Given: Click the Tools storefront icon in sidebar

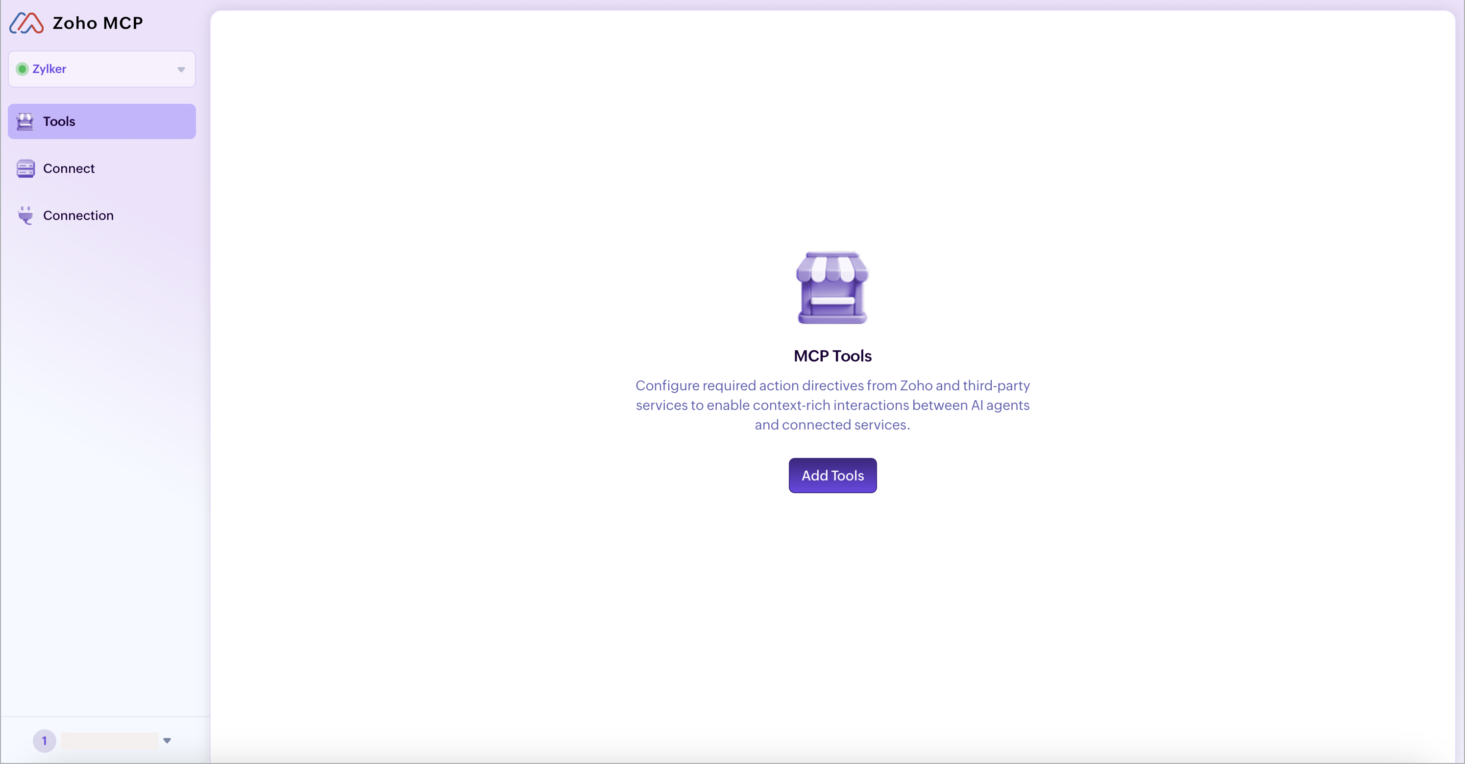Looking at the screenshot, I should pos(25,121).
